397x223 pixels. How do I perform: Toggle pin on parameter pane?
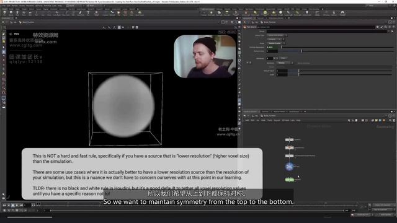click(x=390, y=22)
